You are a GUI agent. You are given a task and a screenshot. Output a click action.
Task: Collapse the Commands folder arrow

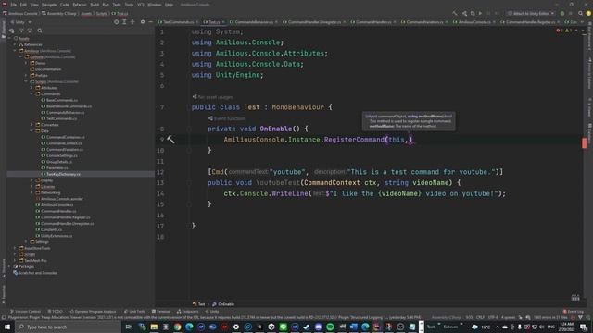pos(32,93)
